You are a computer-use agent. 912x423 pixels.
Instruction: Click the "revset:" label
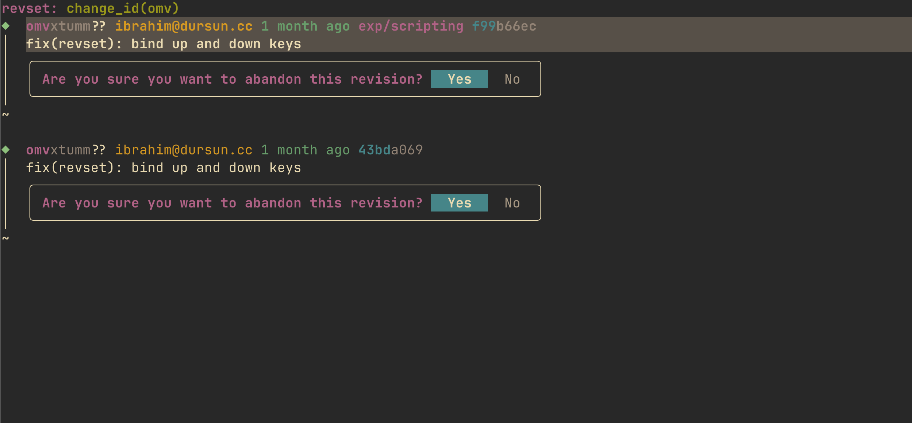click(29, 8)
